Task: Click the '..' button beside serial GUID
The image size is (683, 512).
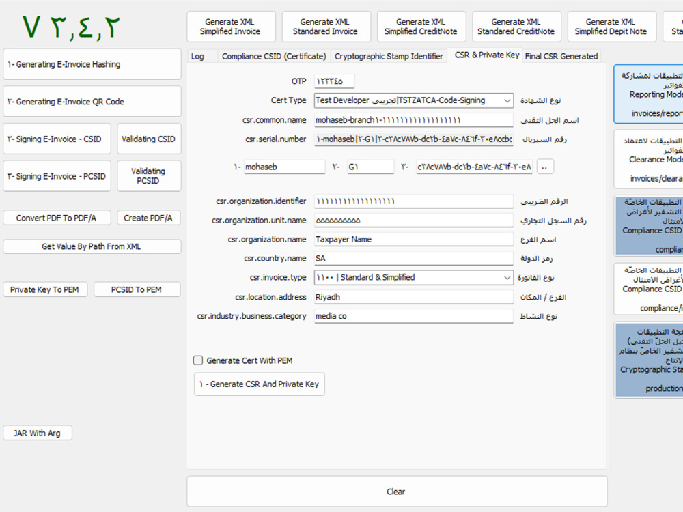Action: (x=545, y=167)
